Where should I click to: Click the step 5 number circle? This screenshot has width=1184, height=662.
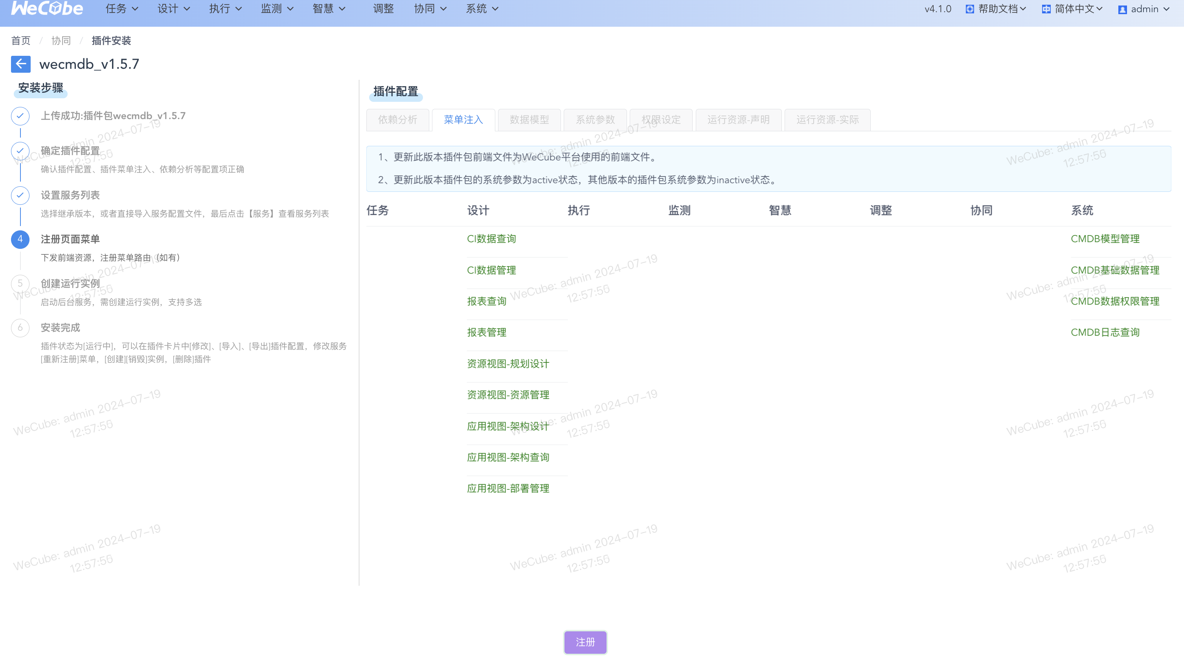click(20, 284)
